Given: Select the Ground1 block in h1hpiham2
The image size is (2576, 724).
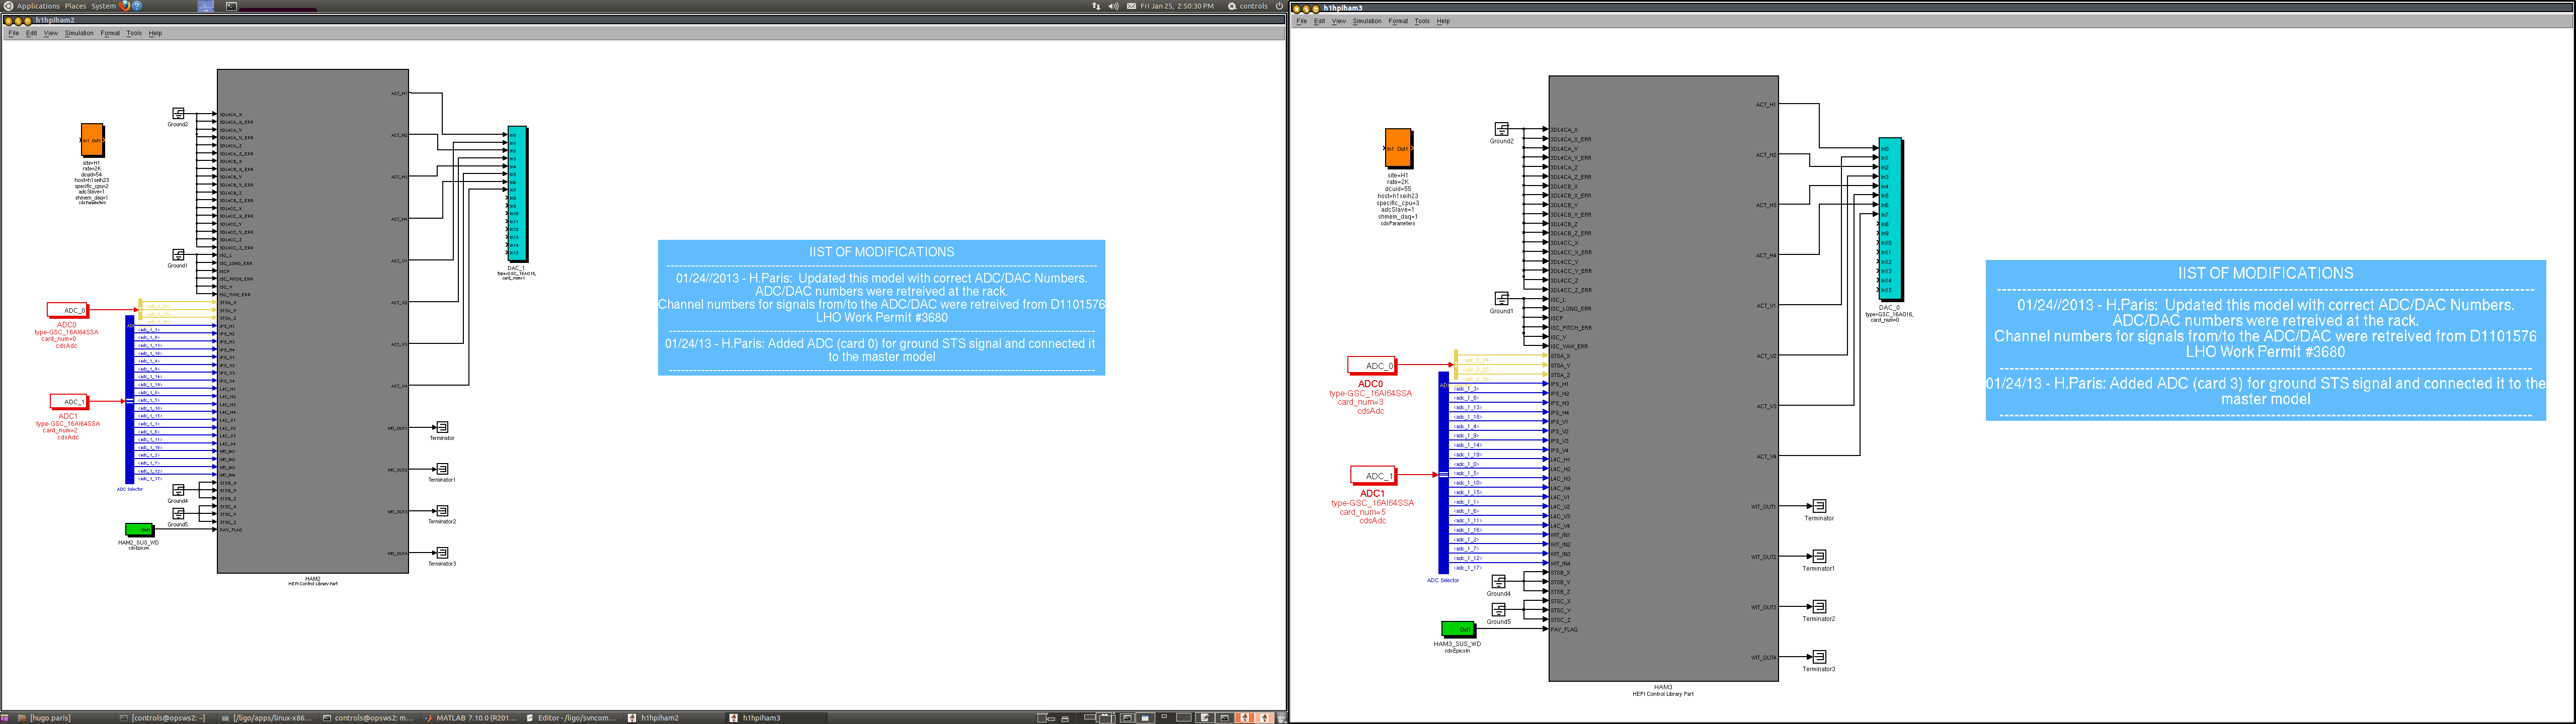Looking at the screenshot, I should point(178,255).
